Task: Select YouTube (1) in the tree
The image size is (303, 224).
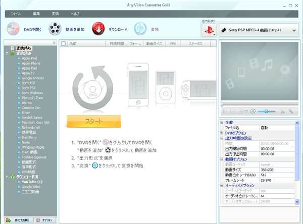Action: [32, 182]
